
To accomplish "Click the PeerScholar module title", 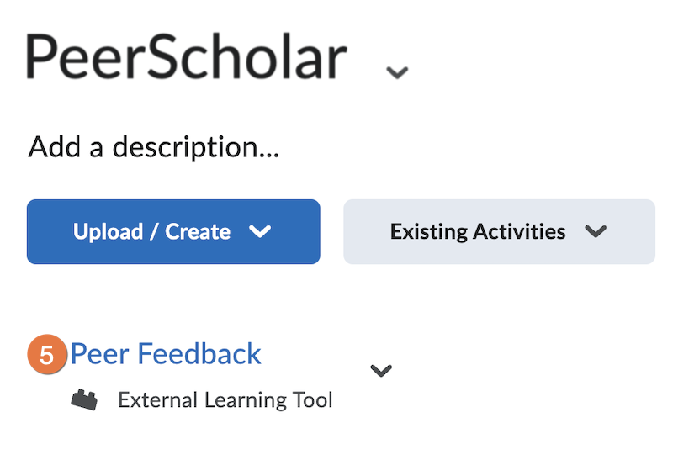I will point(187,59).
